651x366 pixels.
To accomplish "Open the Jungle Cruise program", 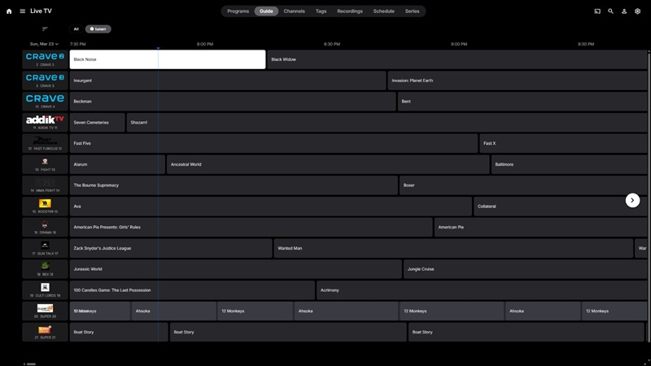I will click(525, 269).
